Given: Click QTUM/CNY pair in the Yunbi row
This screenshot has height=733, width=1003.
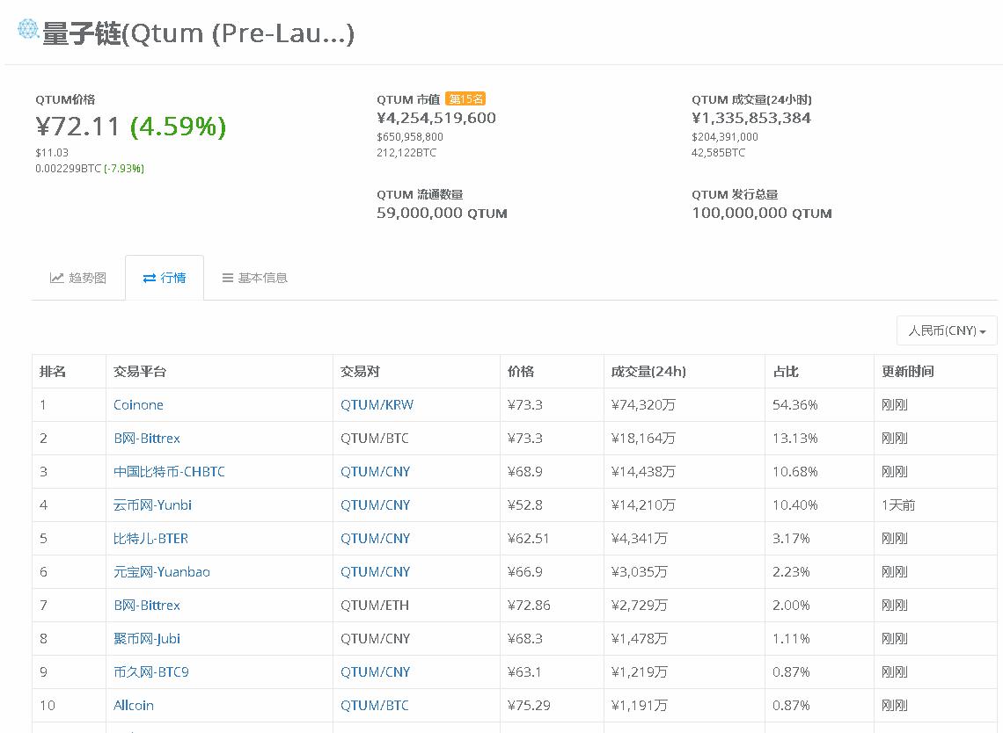Looking at the screenshot, I should [x=375, y=504].
